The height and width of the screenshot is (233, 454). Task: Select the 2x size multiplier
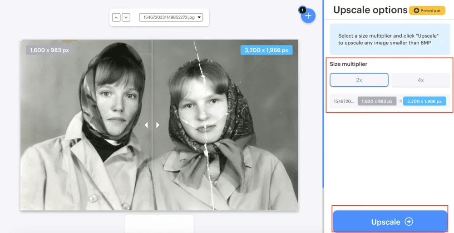coord(359,80)
